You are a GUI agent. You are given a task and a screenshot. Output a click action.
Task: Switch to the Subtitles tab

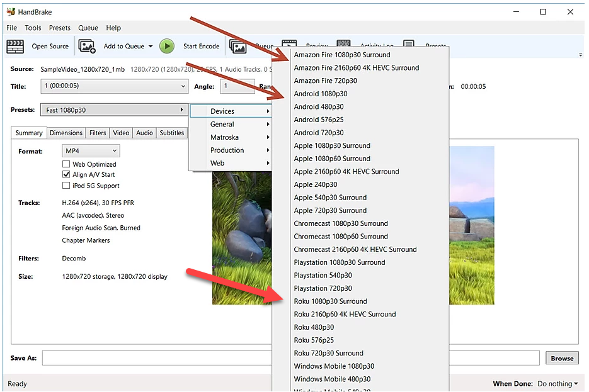coord(172,133)
